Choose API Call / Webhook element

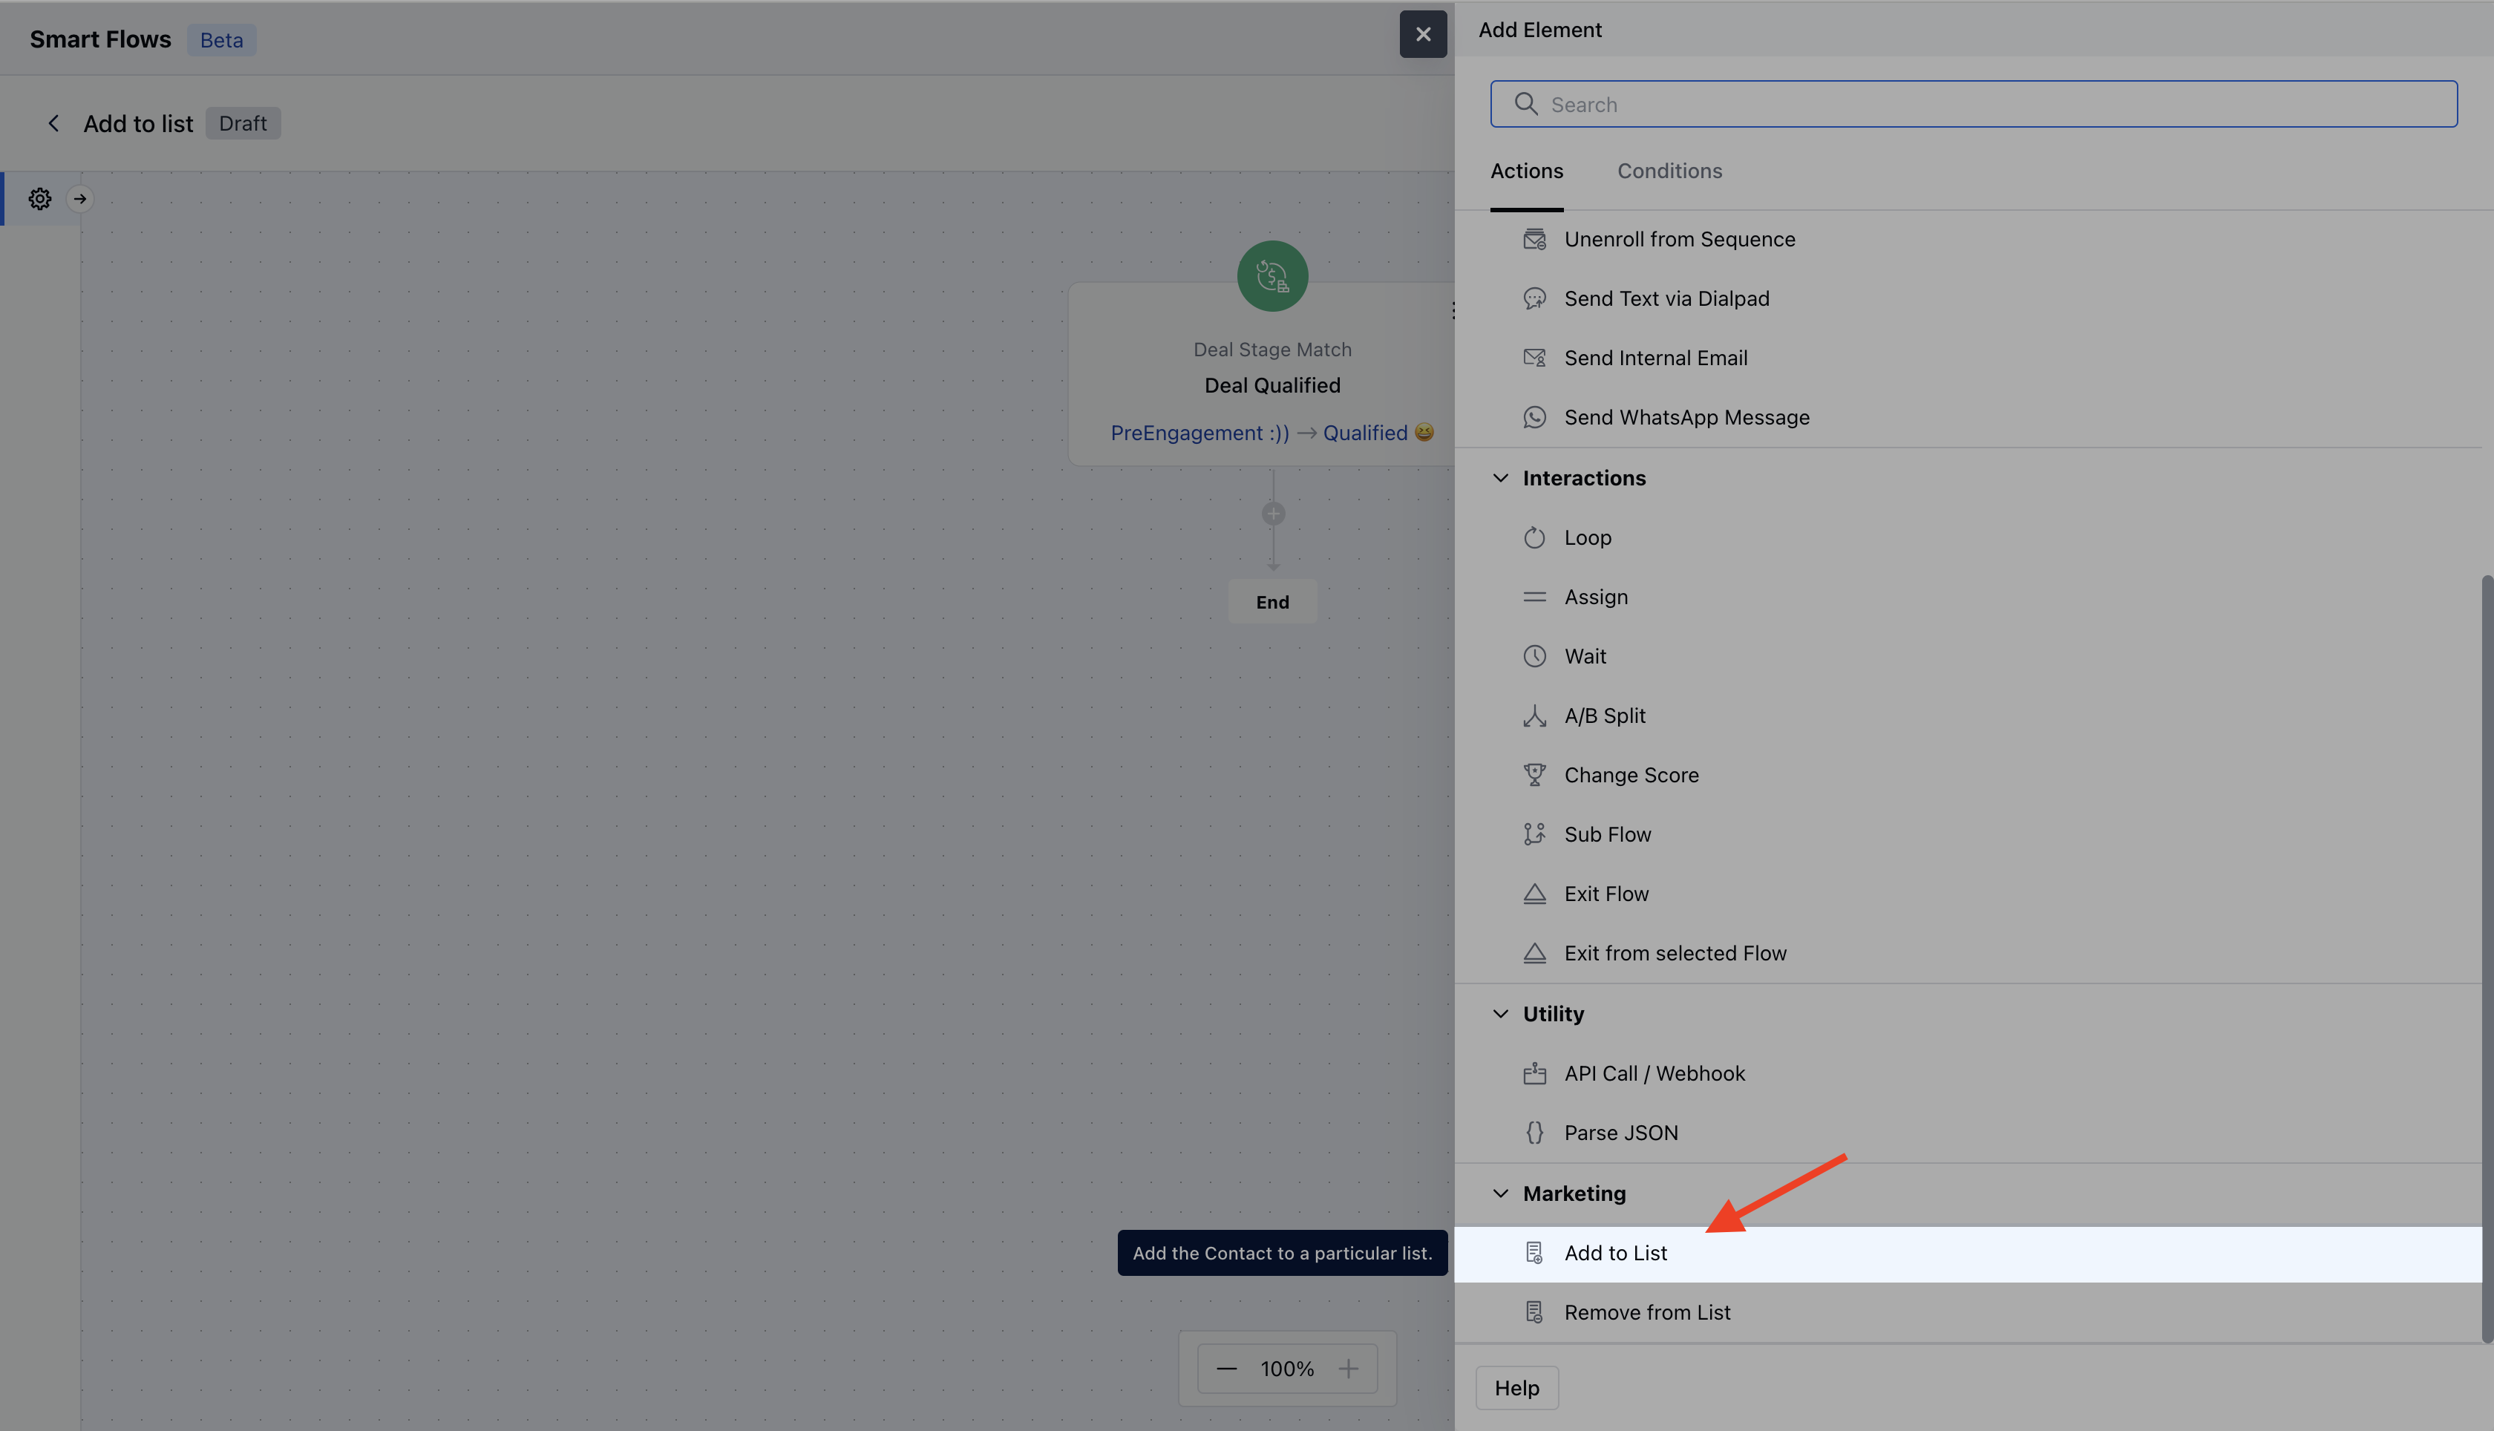point(1654,1073)
